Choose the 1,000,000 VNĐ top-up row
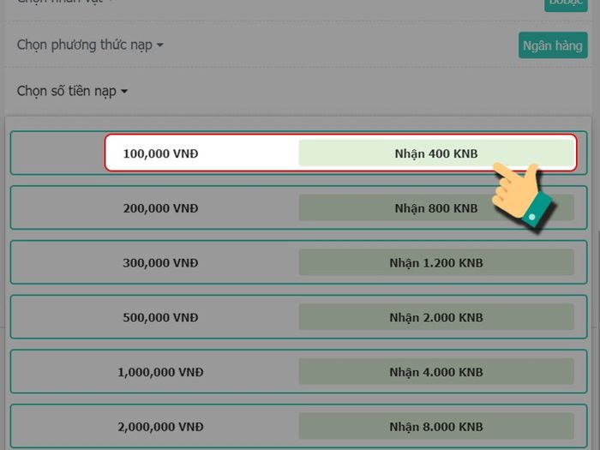The image size is (600, 450). [298, 371]
